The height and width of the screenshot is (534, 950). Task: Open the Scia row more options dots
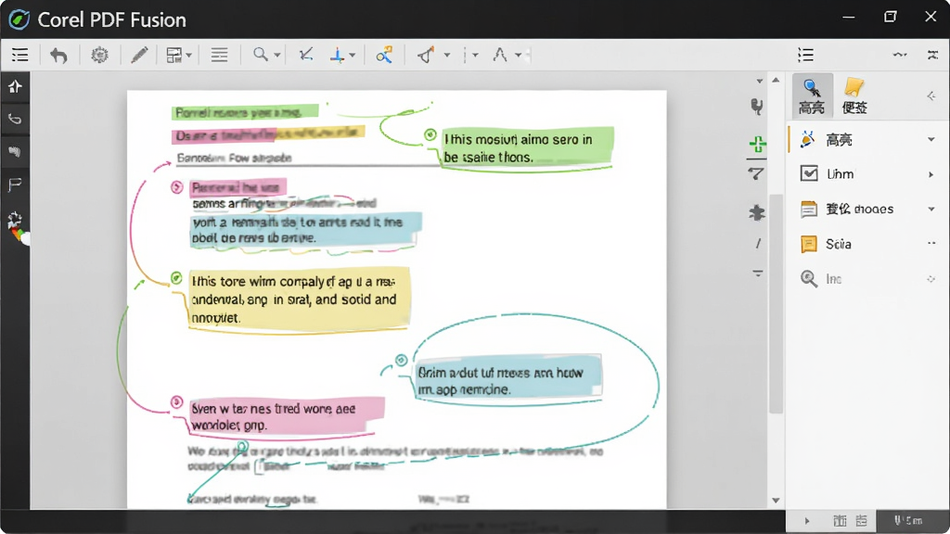point(931,244)
